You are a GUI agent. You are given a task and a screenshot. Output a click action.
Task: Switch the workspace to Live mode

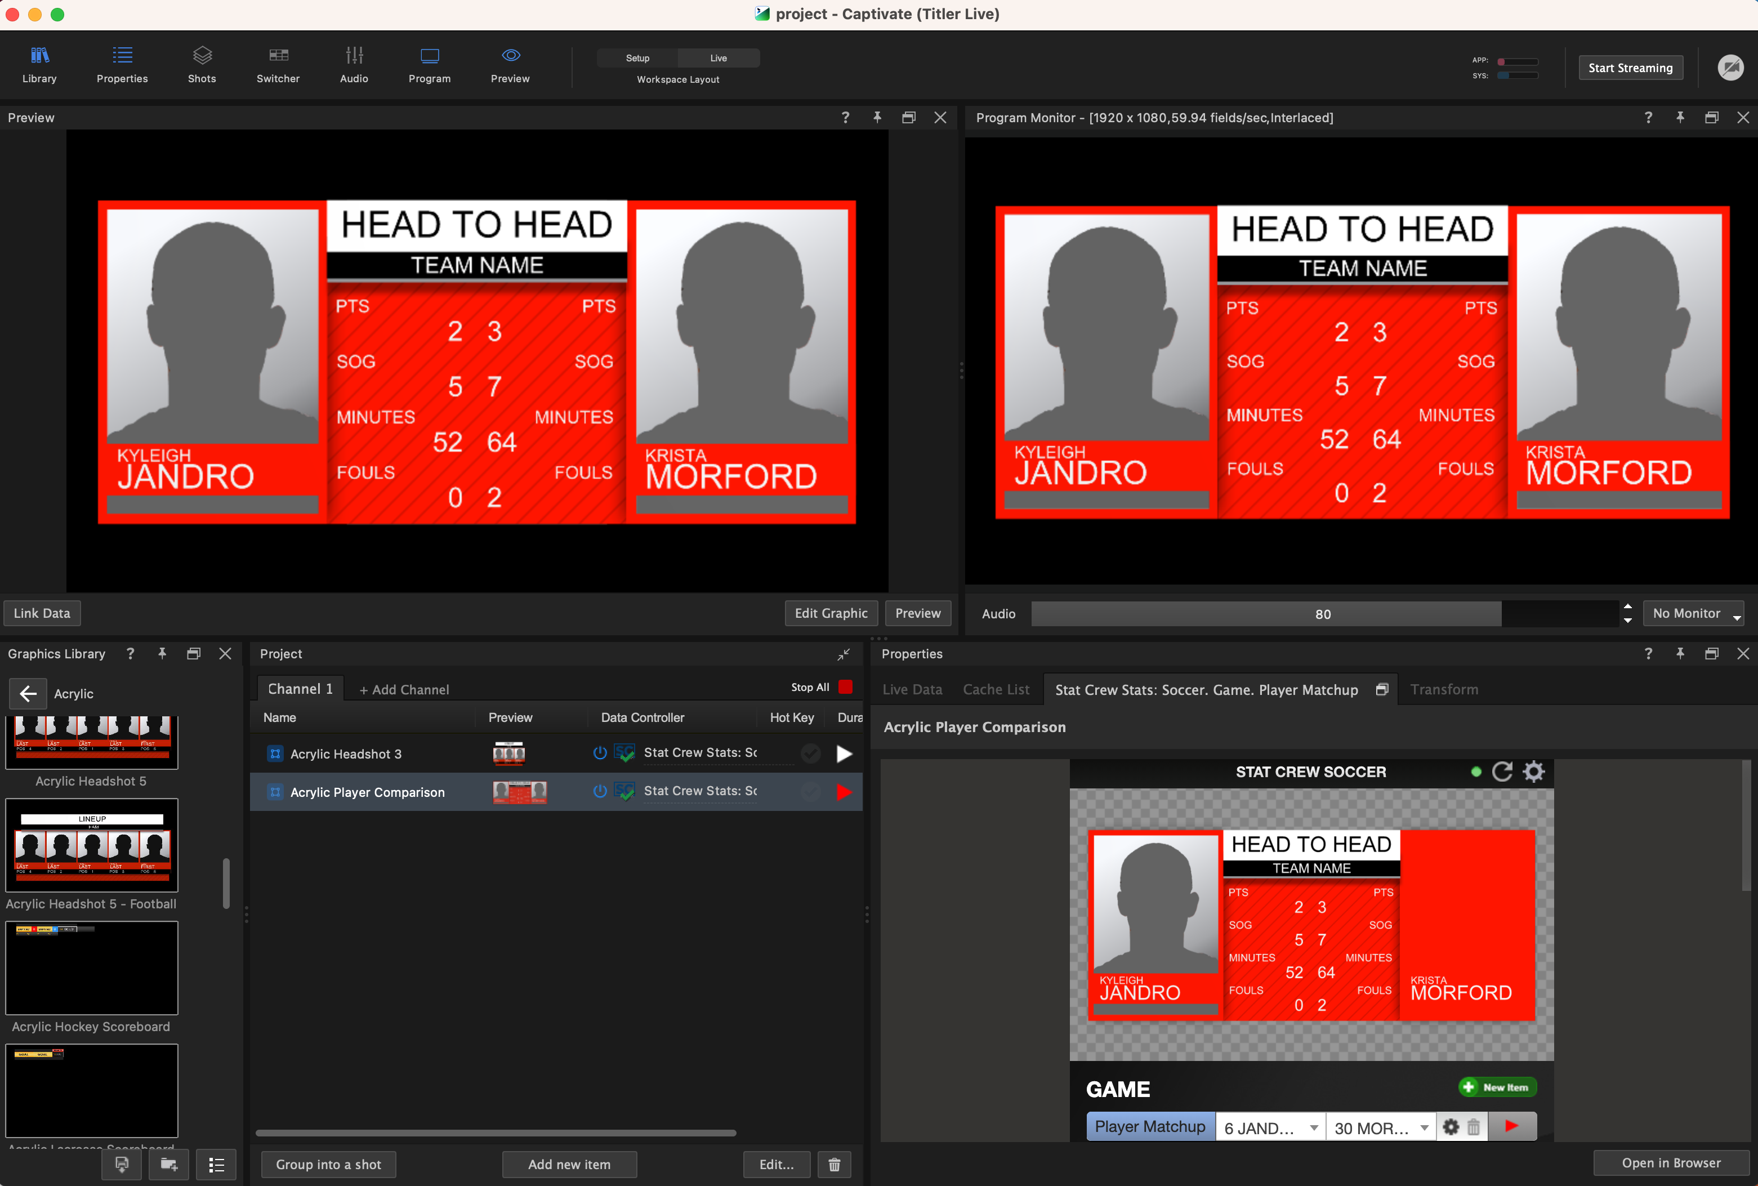(x=717, y=57)
